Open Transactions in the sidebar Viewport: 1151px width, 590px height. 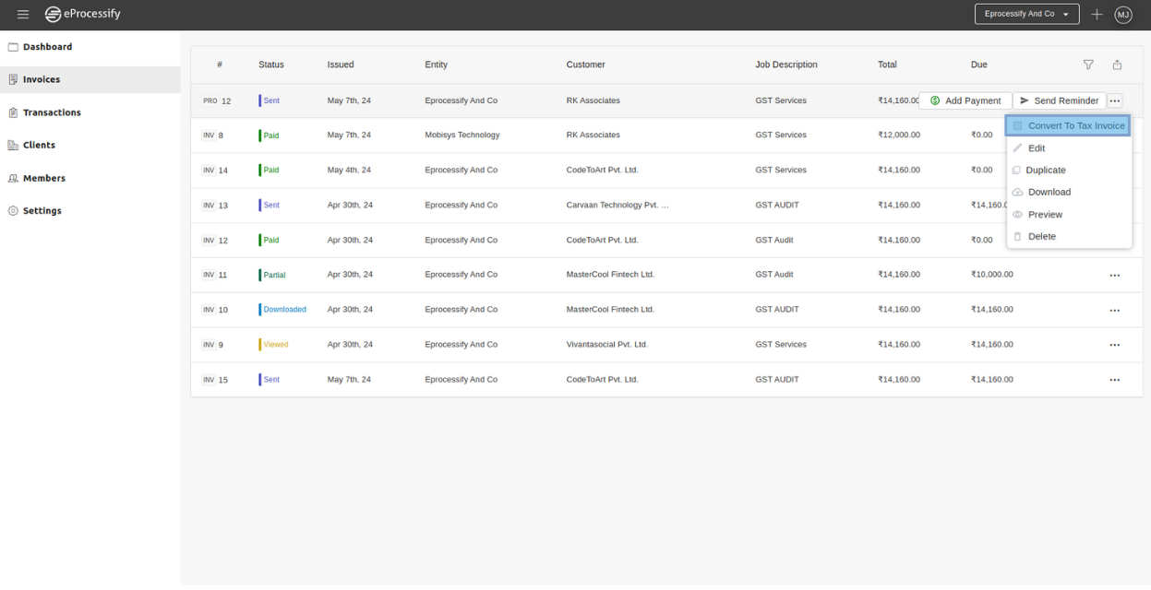[52, 112]
